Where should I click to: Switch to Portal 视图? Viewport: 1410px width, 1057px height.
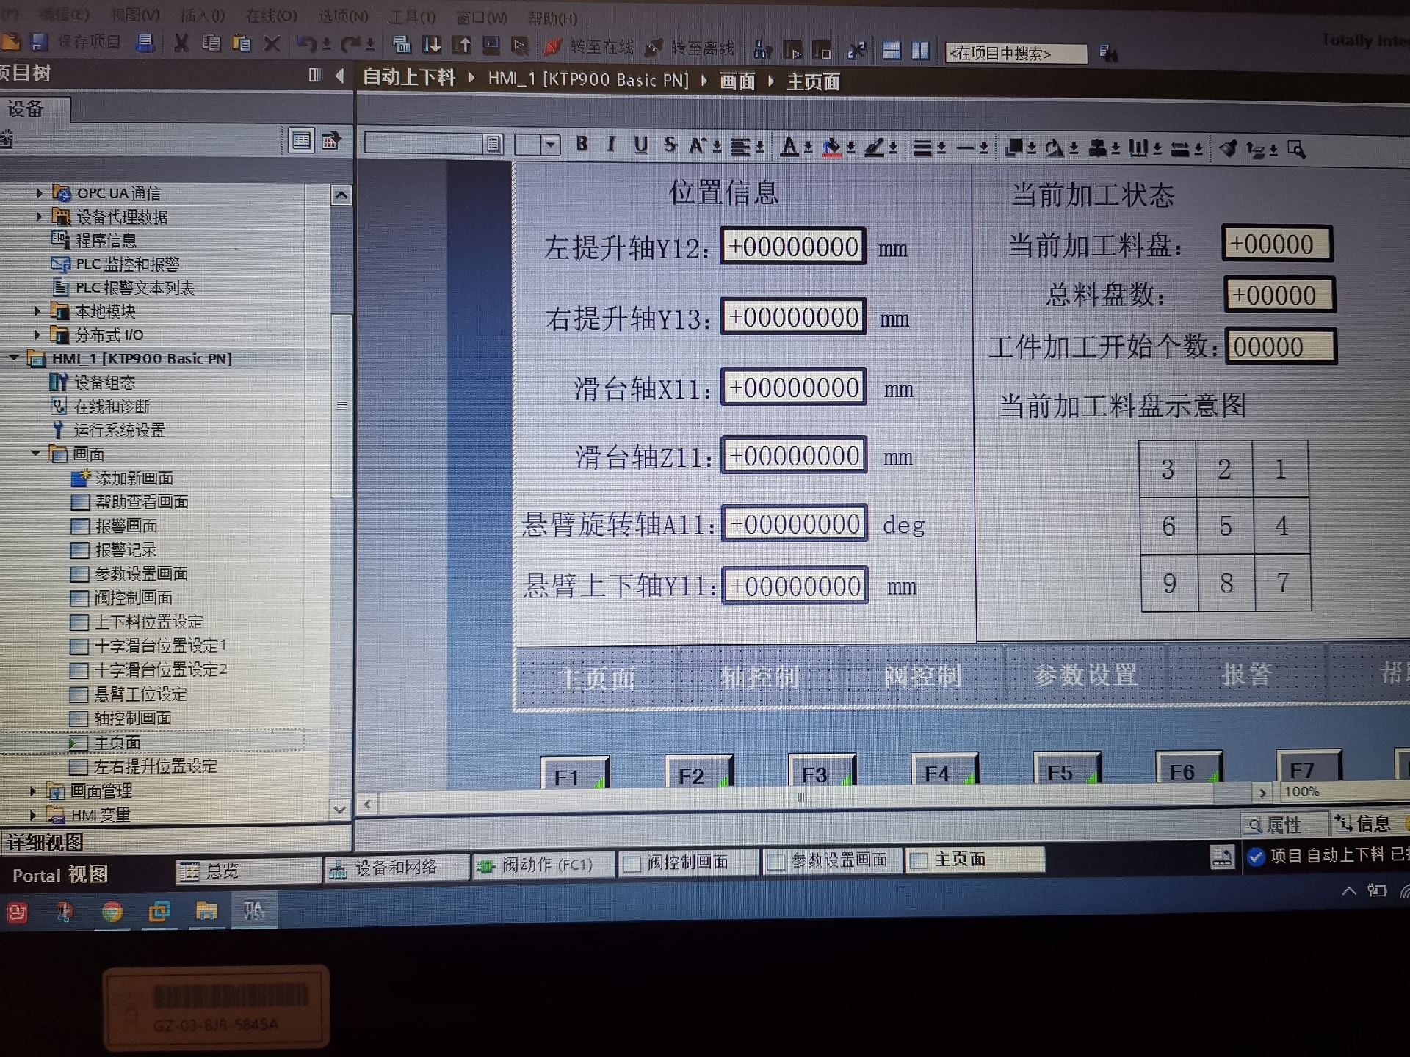pyautogui.click(x=60, y=874)
